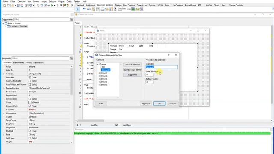Open the Data Controls palette tab

coord(129,5)
